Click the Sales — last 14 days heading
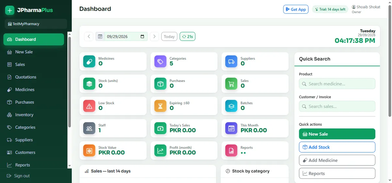This screenshot has height=183, width=392. click(111, 171)
